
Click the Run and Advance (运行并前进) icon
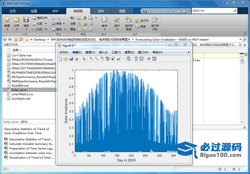coord(129,19)
